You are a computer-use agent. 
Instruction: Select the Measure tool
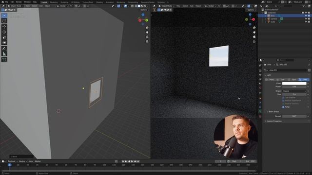point(4,54)
